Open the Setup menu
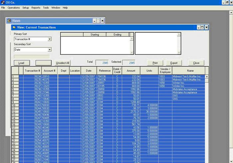The image size is (233, 163). point(26,8)
